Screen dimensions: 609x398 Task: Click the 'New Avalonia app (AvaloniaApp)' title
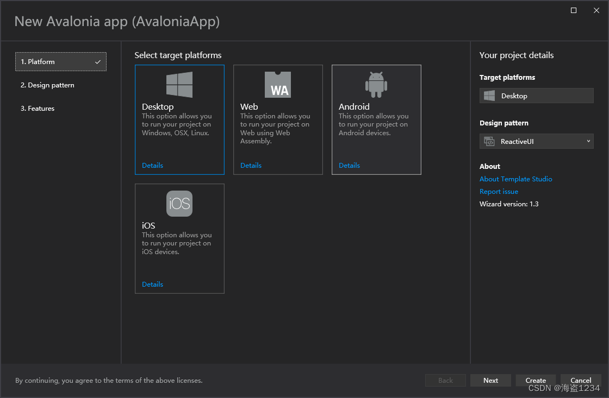pos(117,21)
